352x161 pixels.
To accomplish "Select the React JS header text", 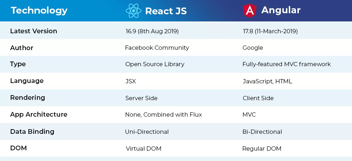I will click(x=166, y=11).
